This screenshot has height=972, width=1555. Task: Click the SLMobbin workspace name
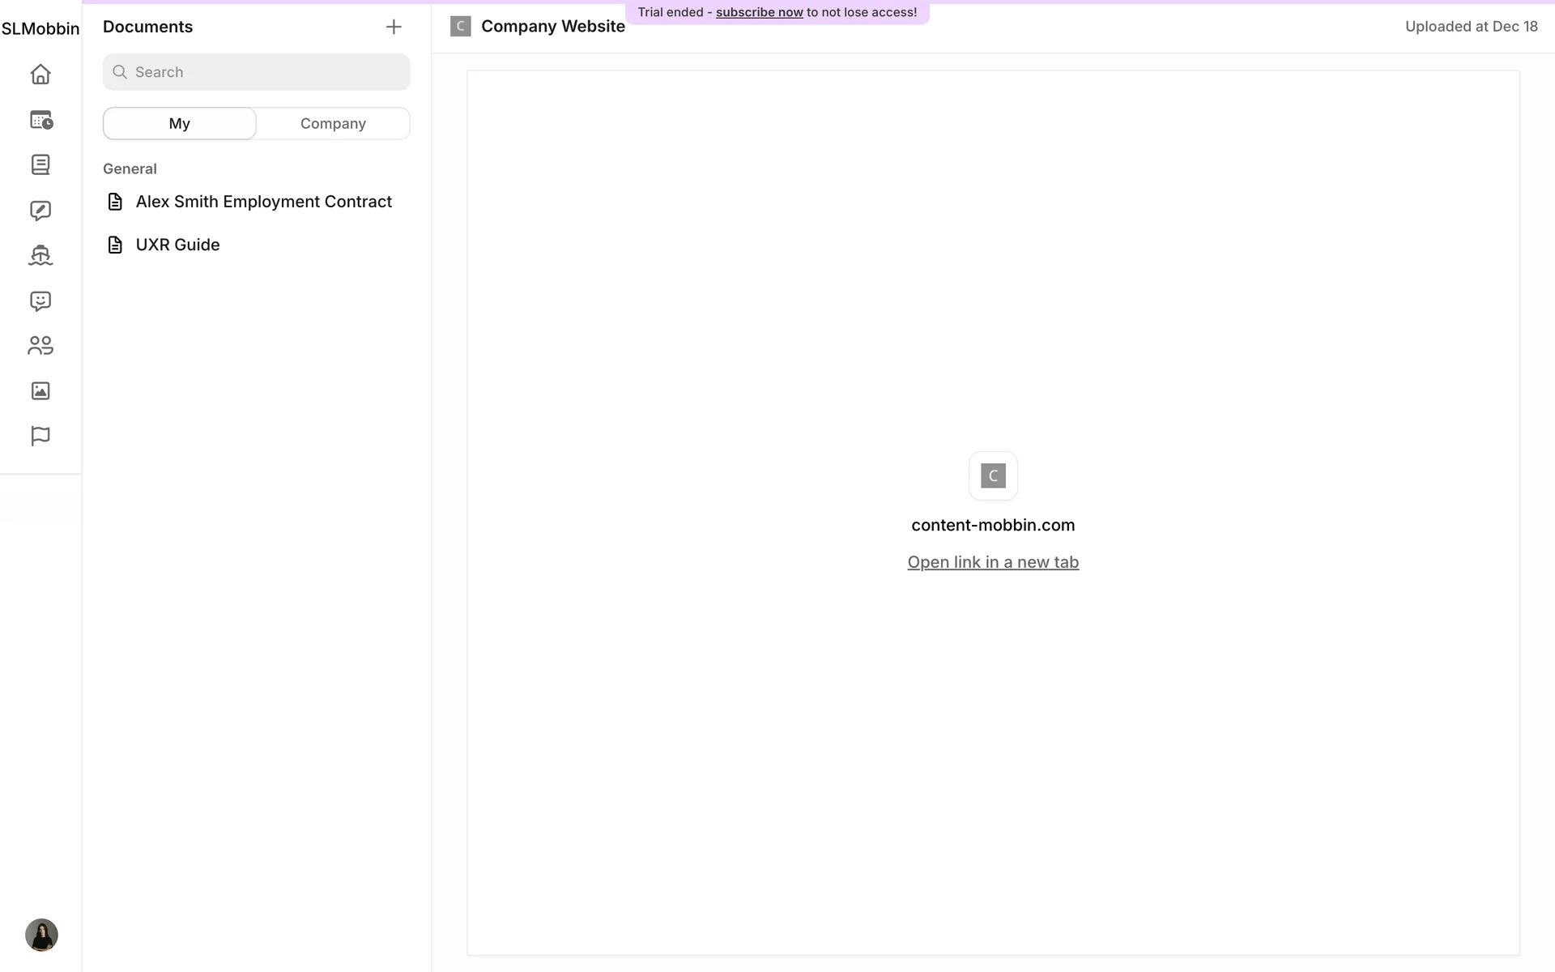[x=40, y=28]
